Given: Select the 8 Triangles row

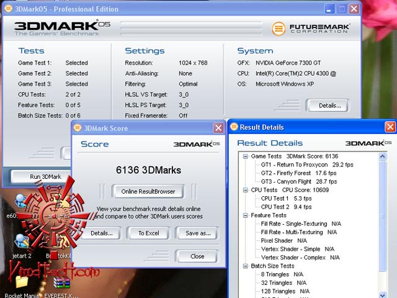Looking at the screenshot, I should tap(282, 274).
